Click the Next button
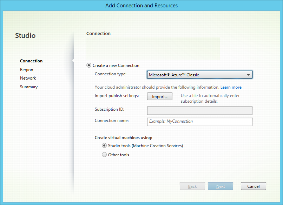Image resolution: width=283 pixels, height=205 pixels. point(221,186)
